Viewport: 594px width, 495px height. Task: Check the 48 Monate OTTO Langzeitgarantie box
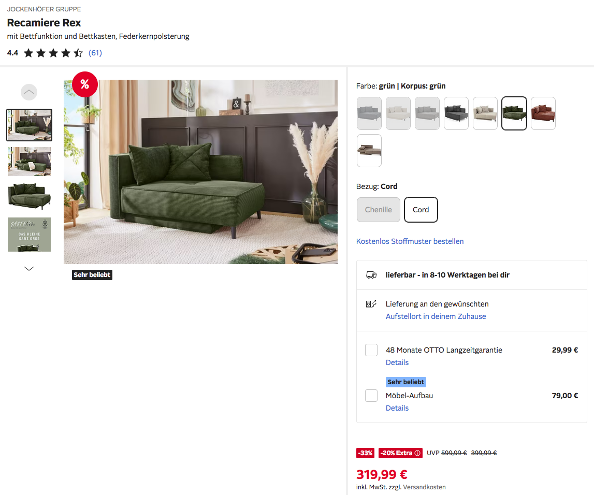(371, 350)
